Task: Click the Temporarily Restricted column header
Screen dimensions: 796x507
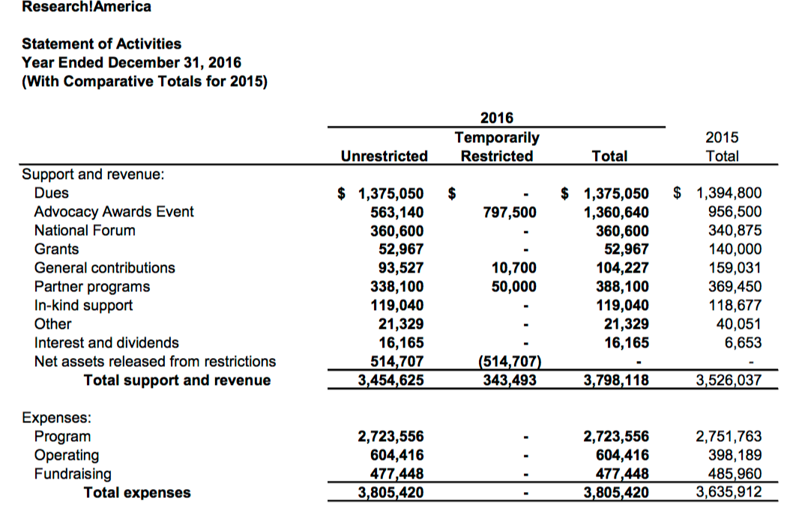Action: click(x=496, y=147)
